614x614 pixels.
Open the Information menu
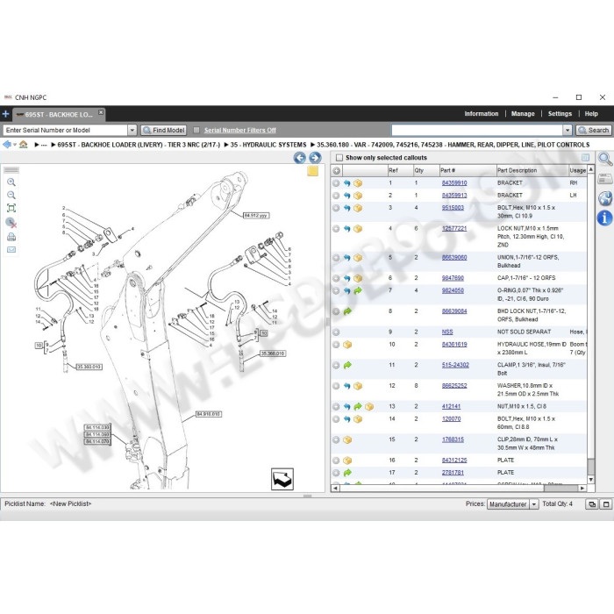(482, 113)
